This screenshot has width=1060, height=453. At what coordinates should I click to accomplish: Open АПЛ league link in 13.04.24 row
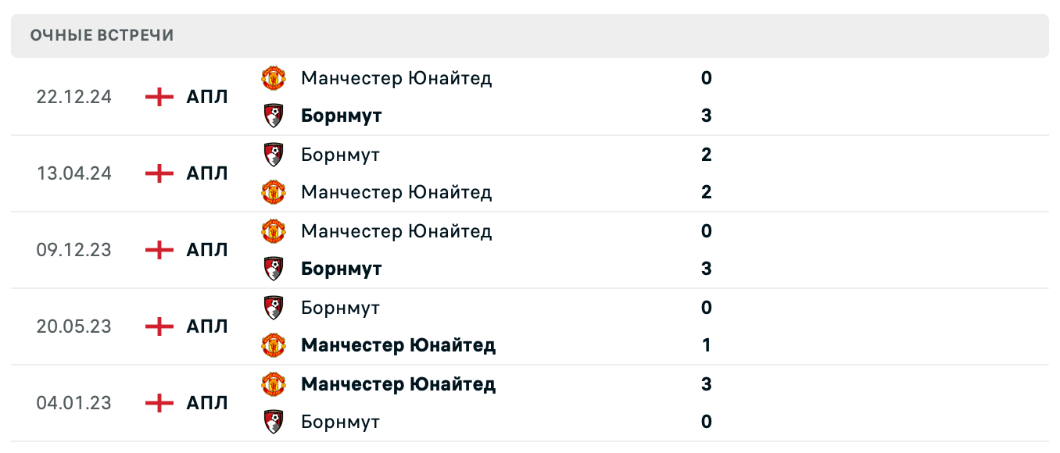pyautogui.click(x=207, y=173)
